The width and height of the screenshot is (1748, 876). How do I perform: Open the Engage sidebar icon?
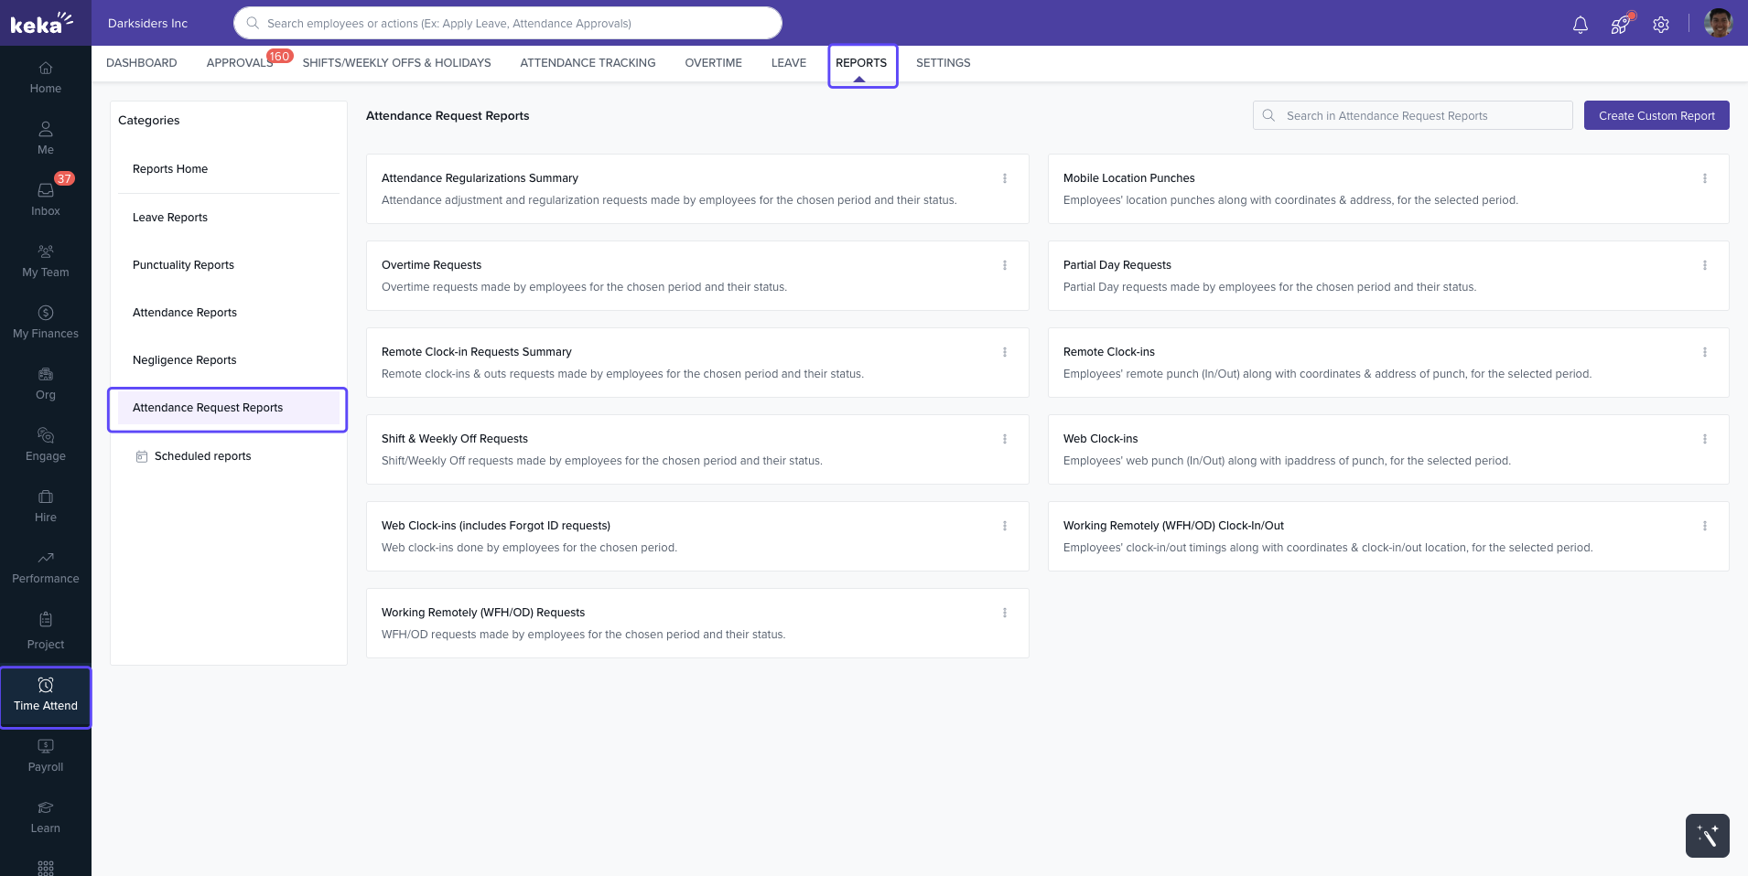[45, 445]
